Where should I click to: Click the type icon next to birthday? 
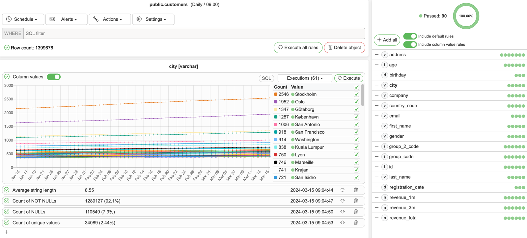[x=384, y=75]
